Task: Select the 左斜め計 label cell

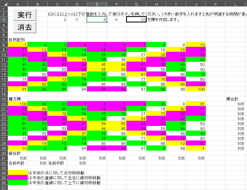Action: 57,163
